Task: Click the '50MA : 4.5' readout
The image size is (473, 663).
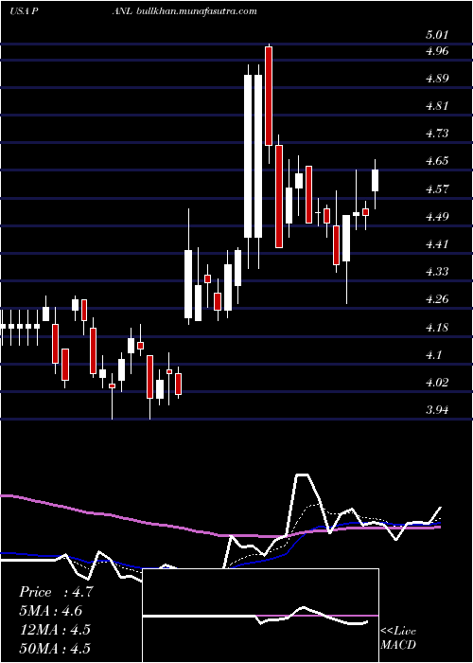Action: tap(55, 648)
